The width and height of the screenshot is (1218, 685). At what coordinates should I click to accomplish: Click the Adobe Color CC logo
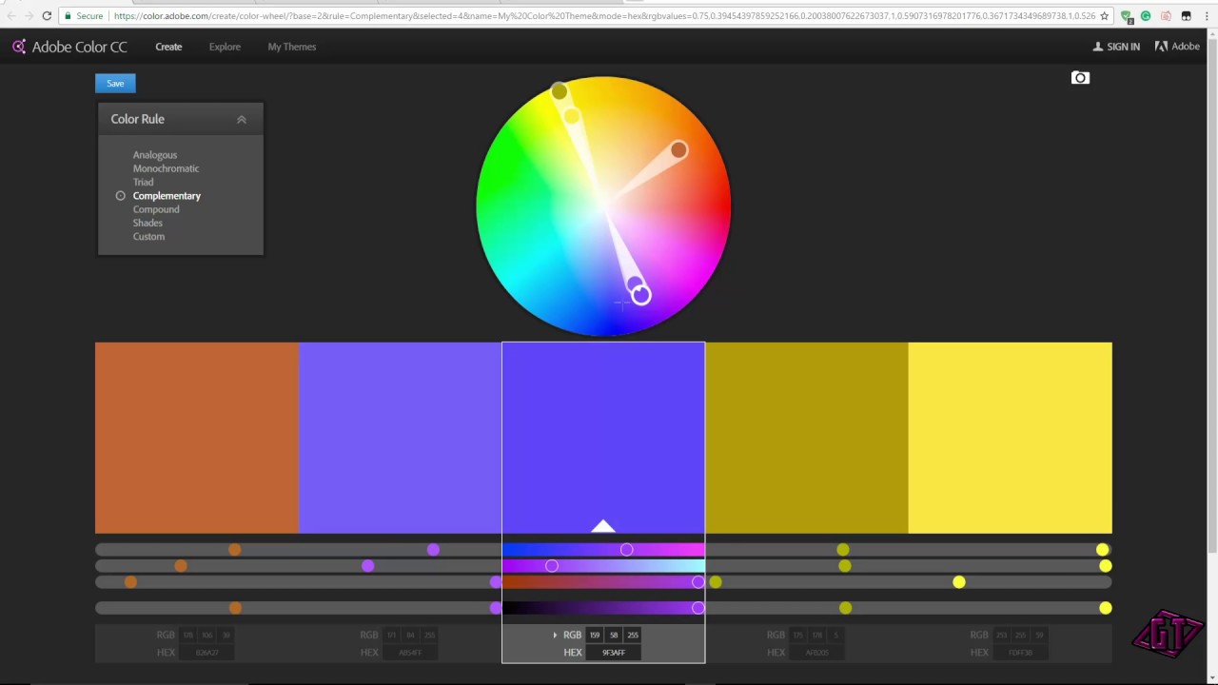pyautogui.click(x=69, y=47)
